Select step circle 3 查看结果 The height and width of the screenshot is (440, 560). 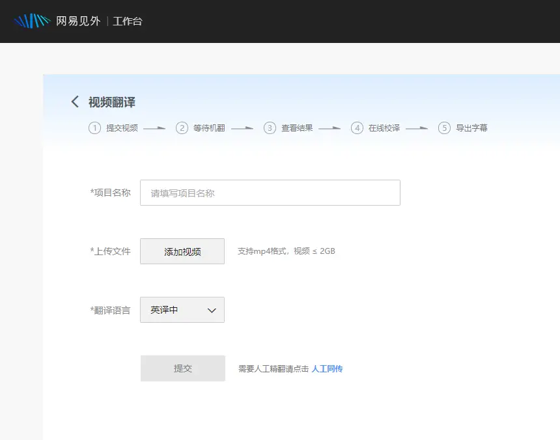(x=270, y=128)
